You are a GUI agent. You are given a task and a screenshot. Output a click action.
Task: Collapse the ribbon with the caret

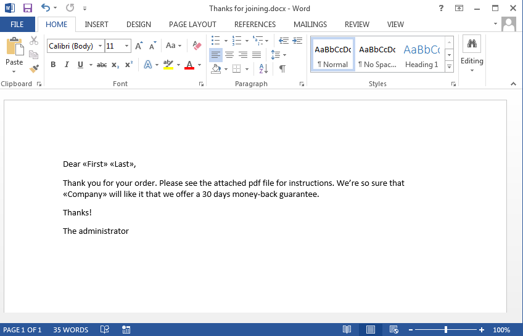click(x=513, y=84)
